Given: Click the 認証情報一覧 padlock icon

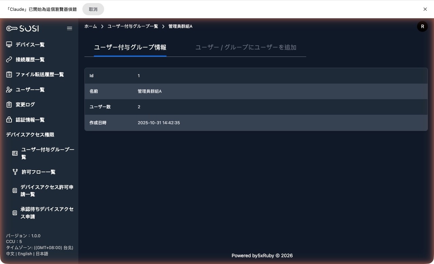Looking at the screenshot, I should click(9, 119).
